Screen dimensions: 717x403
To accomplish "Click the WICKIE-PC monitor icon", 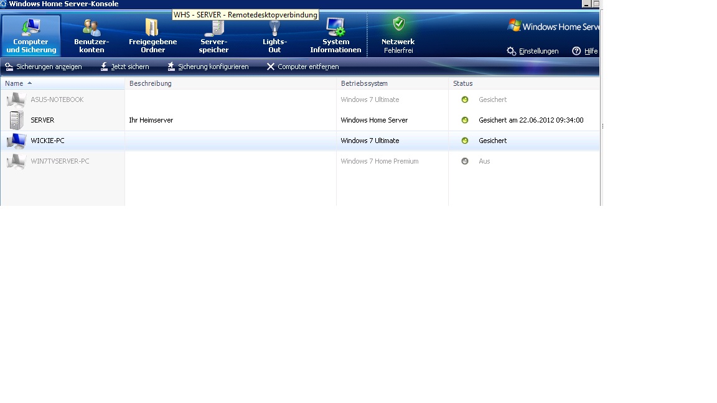I will 16,141.
